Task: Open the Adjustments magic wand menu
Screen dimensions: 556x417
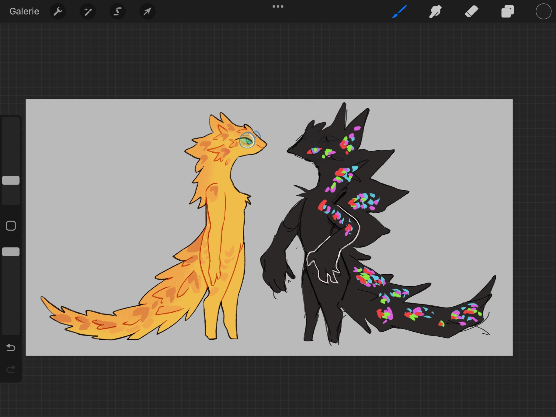Action: [88, 11]
